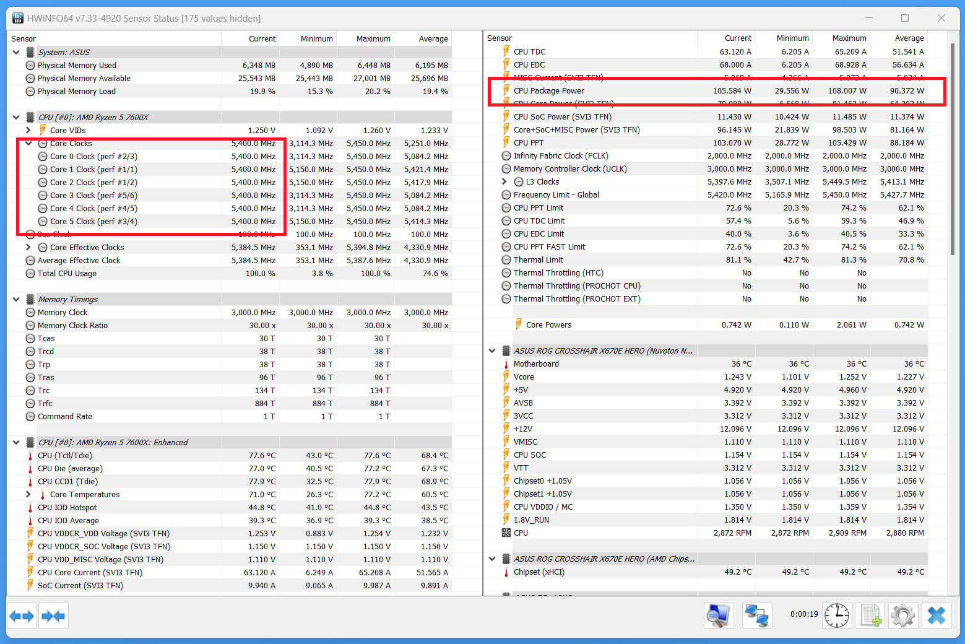Expand the L3 Clocks row
The width and height of the screenshot is (965, 644).
pos(504,181)
